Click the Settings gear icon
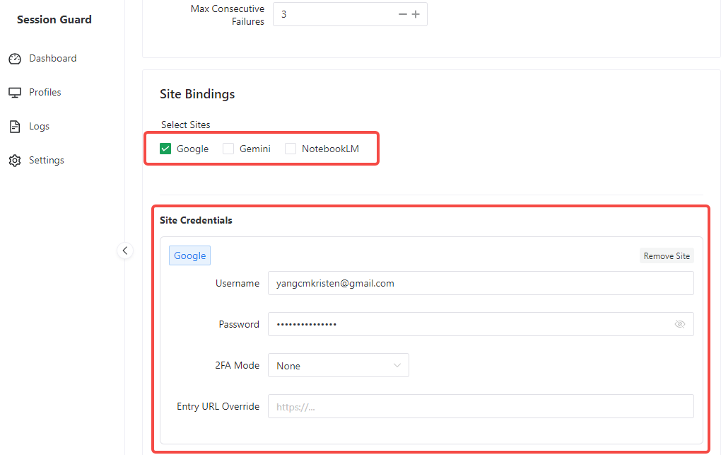This screenshot has height=455, width=721. 15,161
